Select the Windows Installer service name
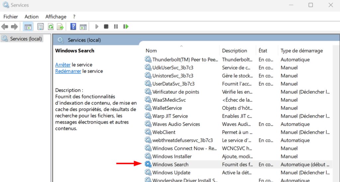The width and height of the screenshot is (340, 182). click(172, 156)
